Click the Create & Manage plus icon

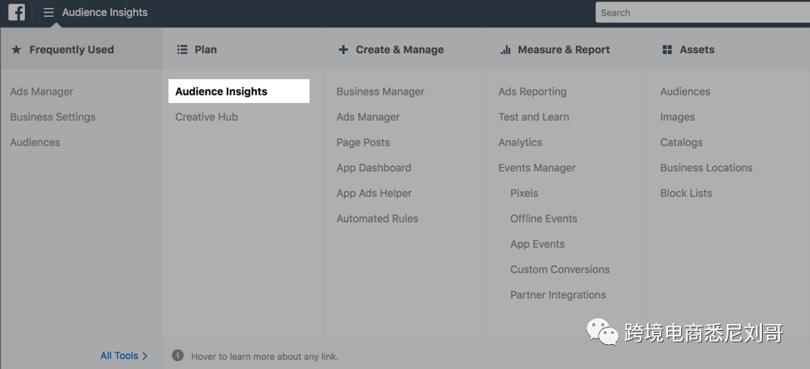343,50
